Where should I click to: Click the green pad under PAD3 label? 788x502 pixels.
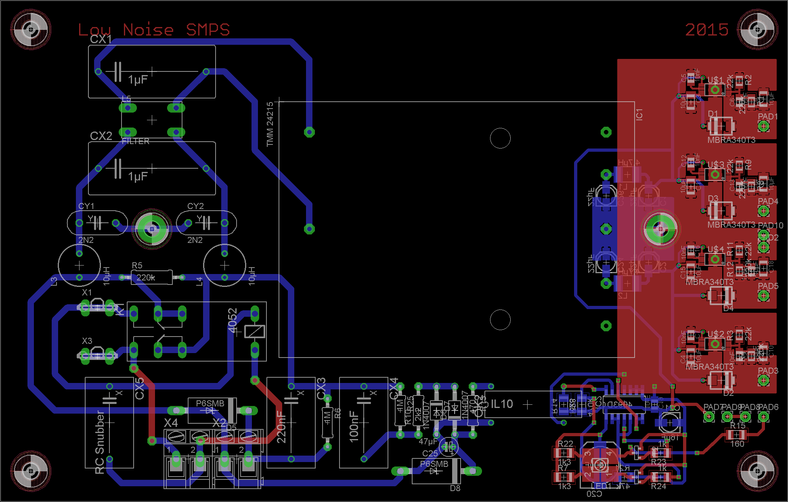coord(763,381)
